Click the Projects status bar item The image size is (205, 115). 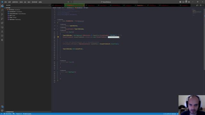19,114
